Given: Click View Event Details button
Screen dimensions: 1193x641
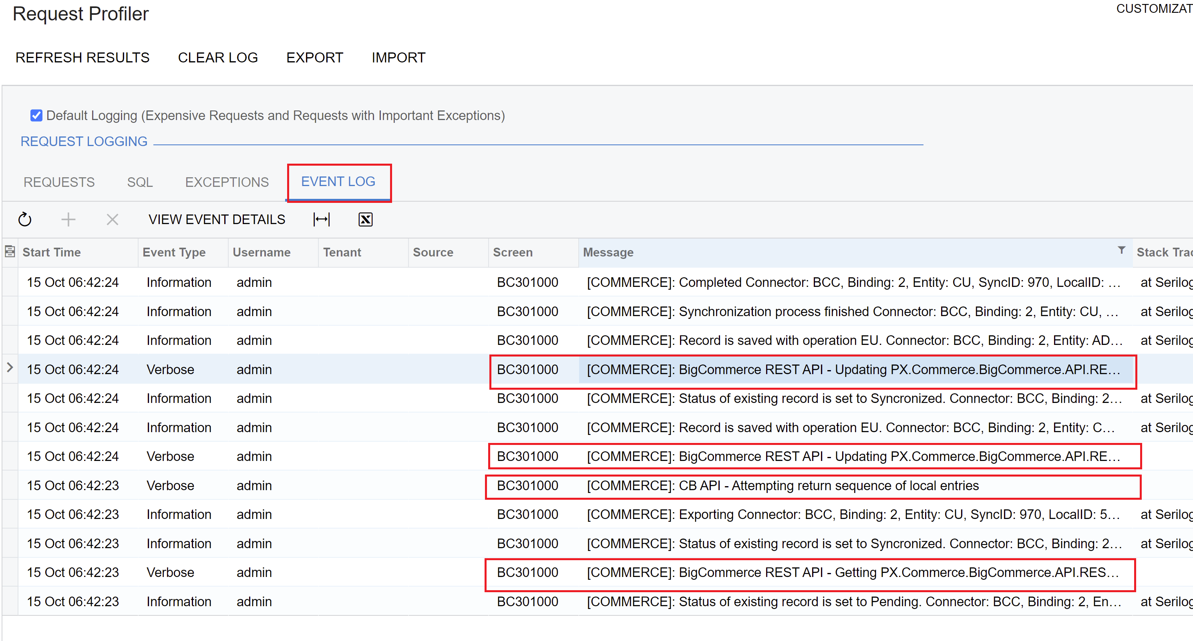Looking at the screenshot, I should pyautogui.click(x=217, y=219).
